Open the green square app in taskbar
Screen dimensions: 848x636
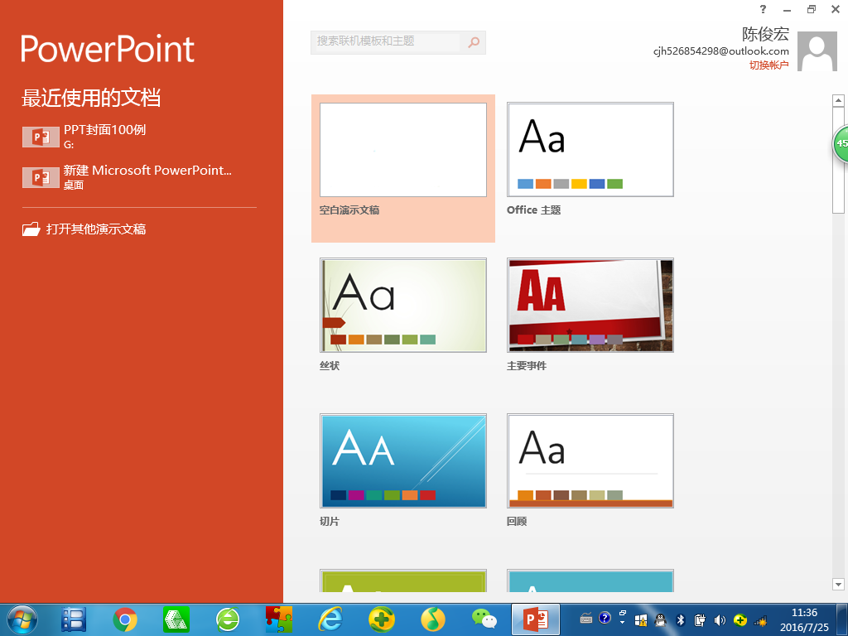pyautogui.click(x=176, y=619)
